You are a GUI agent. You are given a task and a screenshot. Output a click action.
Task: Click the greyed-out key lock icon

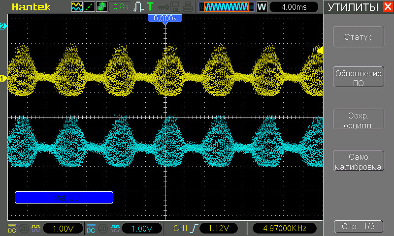(x=163, y=7)
